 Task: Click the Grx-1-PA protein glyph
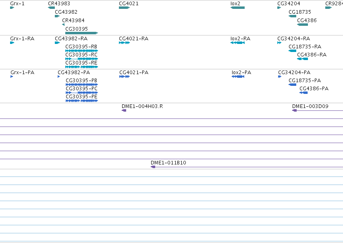12,77
